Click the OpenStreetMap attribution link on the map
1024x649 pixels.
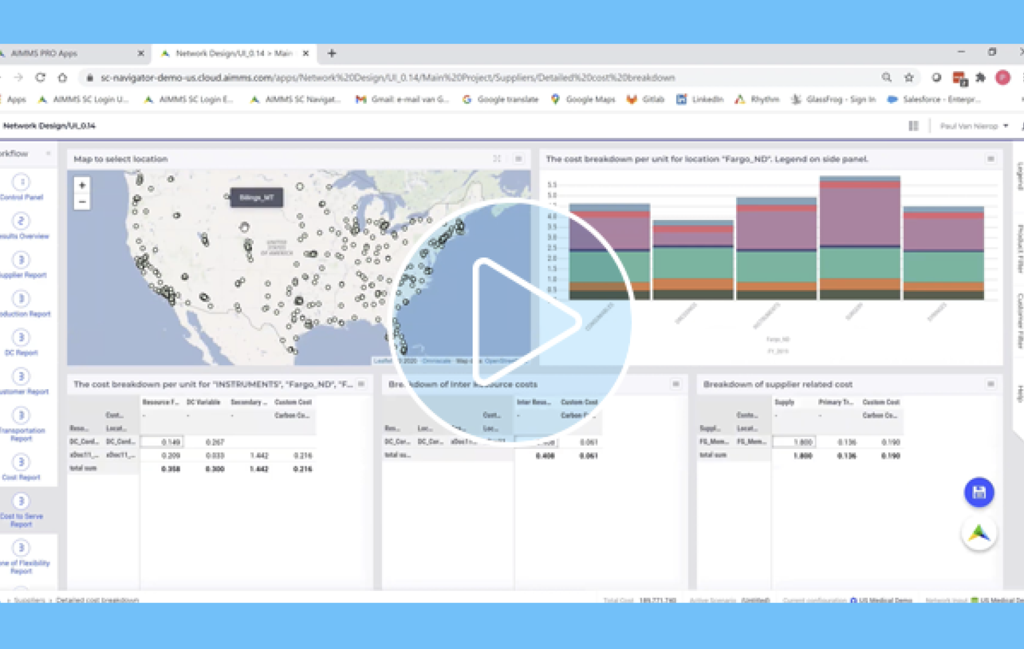click(x=501, y=362)
